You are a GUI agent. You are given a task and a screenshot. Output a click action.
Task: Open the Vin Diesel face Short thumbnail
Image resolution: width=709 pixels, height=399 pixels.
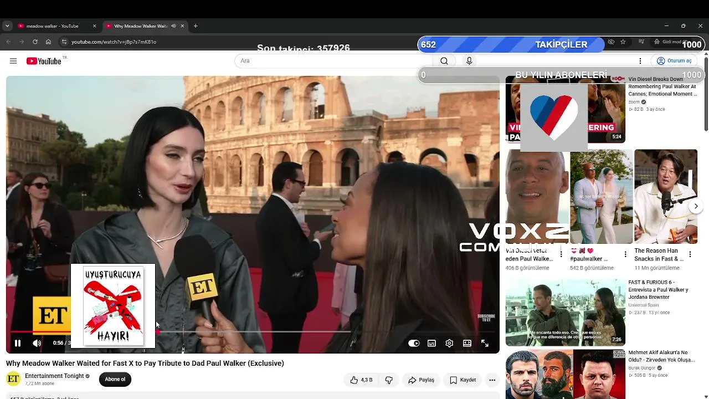point(537,197)
